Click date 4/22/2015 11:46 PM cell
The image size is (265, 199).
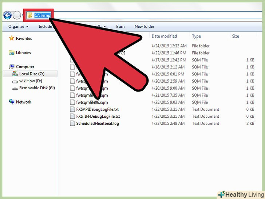pyautogui.click(x=169, y=53)
